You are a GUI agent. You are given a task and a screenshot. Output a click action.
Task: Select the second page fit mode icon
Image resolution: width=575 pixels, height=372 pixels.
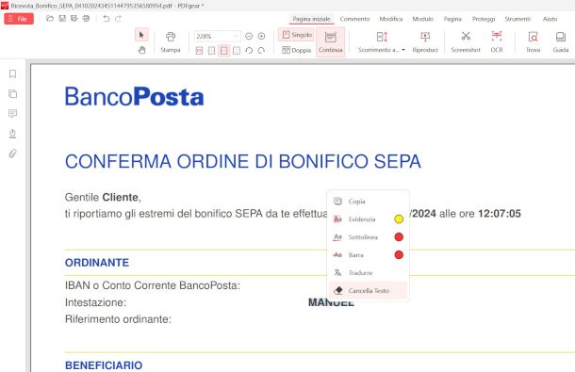pyautogui.click(x=211, y=50)
